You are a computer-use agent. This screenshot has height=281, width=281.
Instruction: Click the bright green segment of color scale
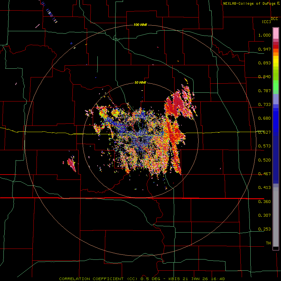(x=276, y=85)
